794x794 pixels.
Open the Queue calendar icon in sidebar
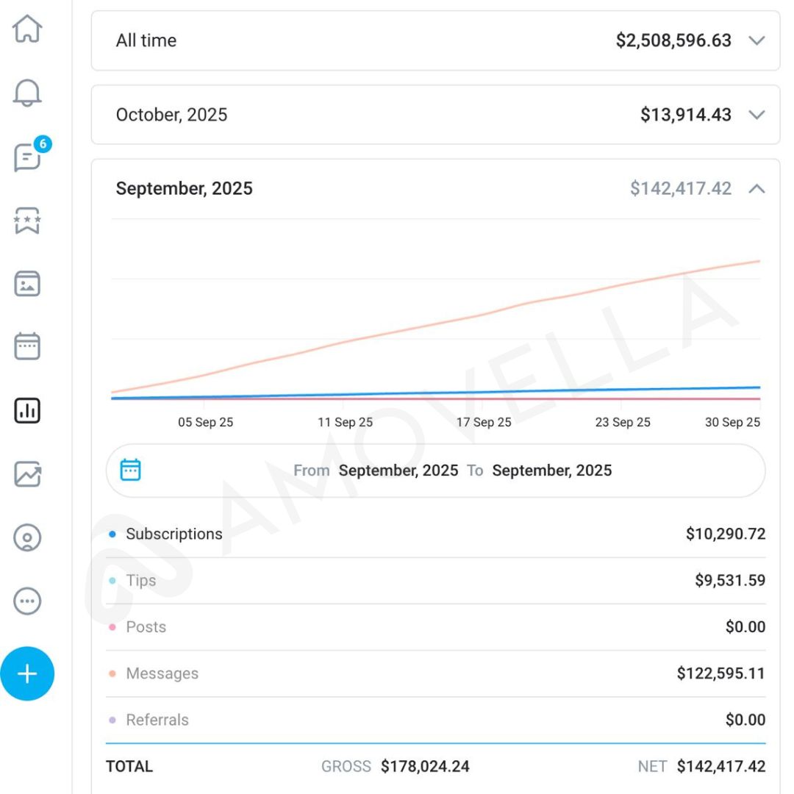pos(27,346)
